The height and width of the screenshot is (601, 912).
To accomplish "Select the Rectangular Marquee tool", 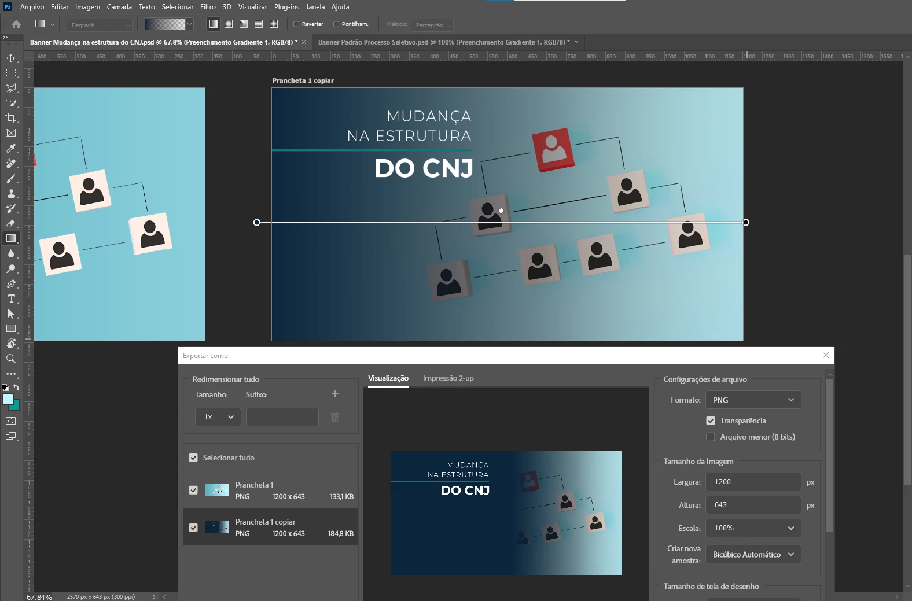I will (11, 73).
